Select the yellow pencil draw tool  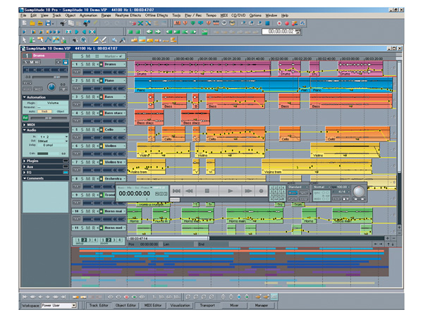(x=95, y=40)
